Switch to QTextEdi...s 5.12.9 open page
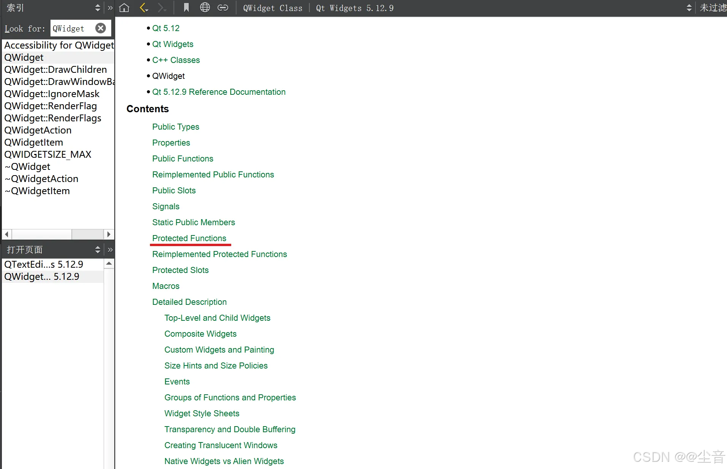The height and width of the screenshot is (469, 727). click(53, 264)
